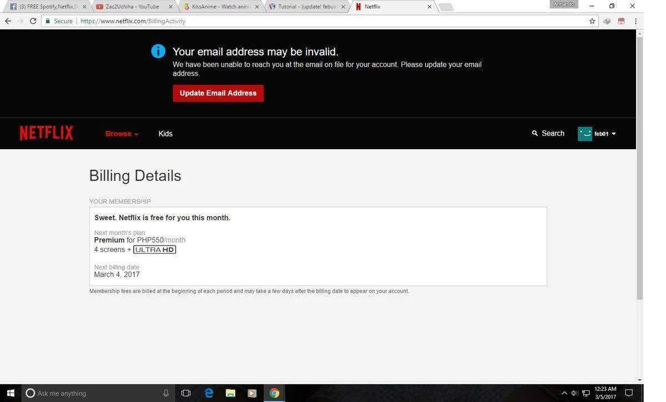Open the Browse dropdown menu
Image resolution: width=666 pixels, height=402 pixels.
coord(122,134)
